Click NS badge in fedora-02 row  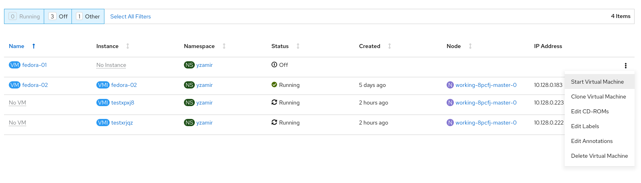pyautogui.click(x=189, y=85)
